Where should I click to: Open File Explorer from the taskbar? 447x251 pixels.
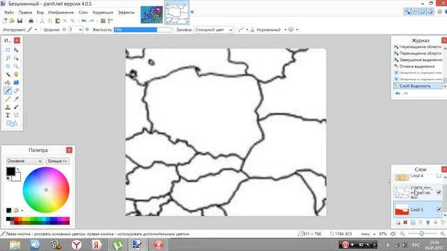(x=15, y=245)
